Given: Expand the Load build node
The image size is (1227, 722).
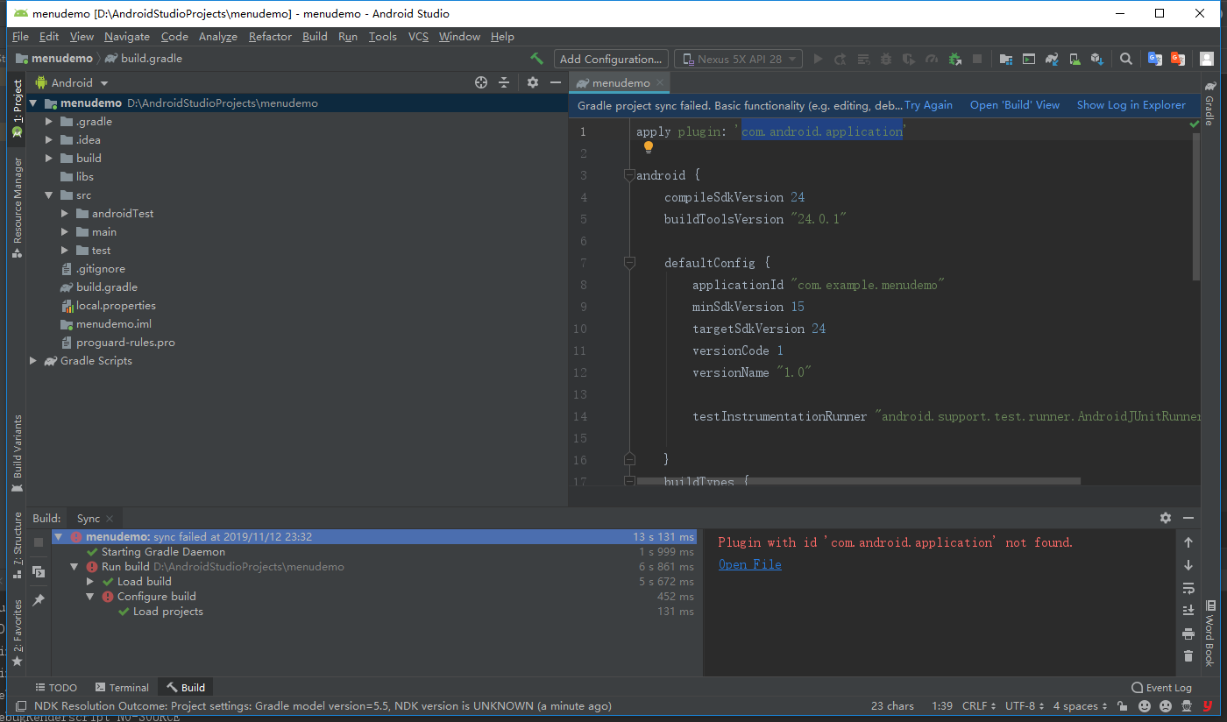Looking at the screenshot, I should [x=90, y=582].
